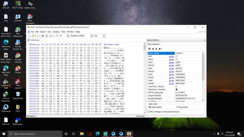
Task: Select Data inspector tab
Action: [153, 44]
